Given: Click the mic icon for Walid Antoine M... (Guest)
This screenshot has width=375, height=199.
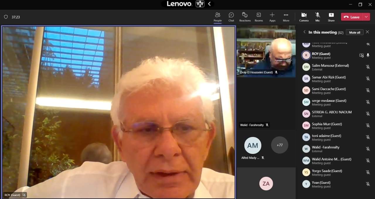Looking at the screenshot, I should coord(368,161).
